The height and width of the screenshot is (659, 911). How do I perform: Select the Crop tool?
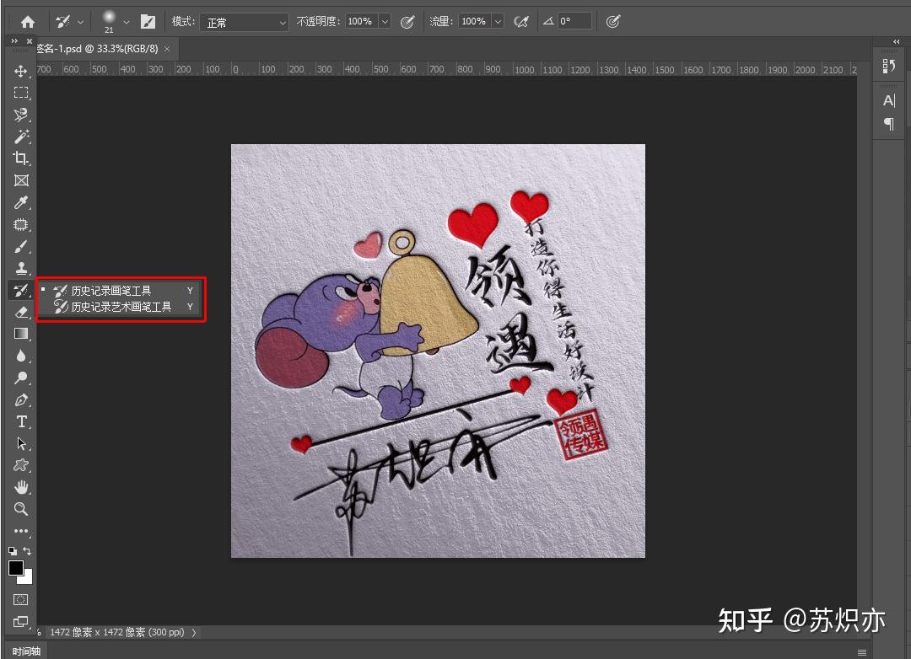(21, 158)
